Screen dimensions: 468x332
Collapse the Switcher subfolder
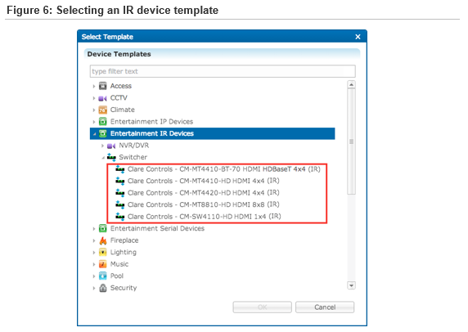[103, 158]
